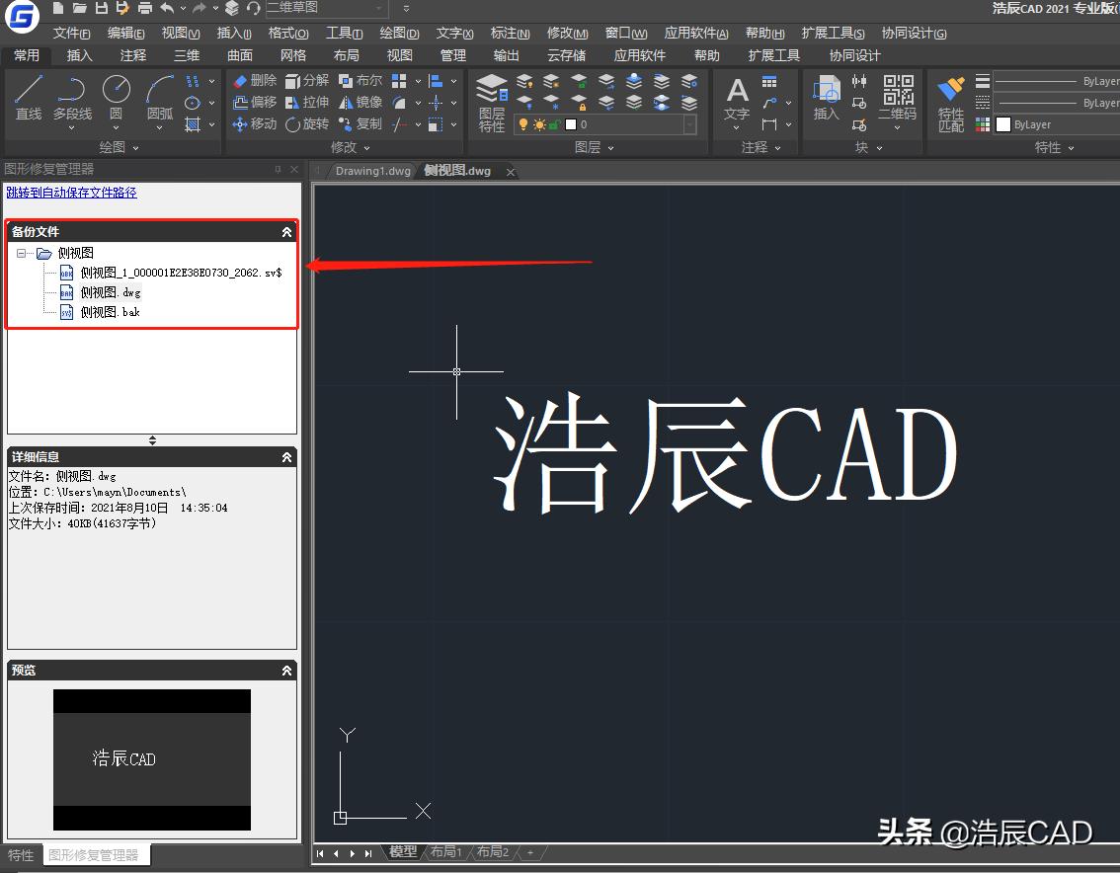1120x873 pixels.
Task: Open the layer list dropdown showing 0
Action: click(690, 125)
